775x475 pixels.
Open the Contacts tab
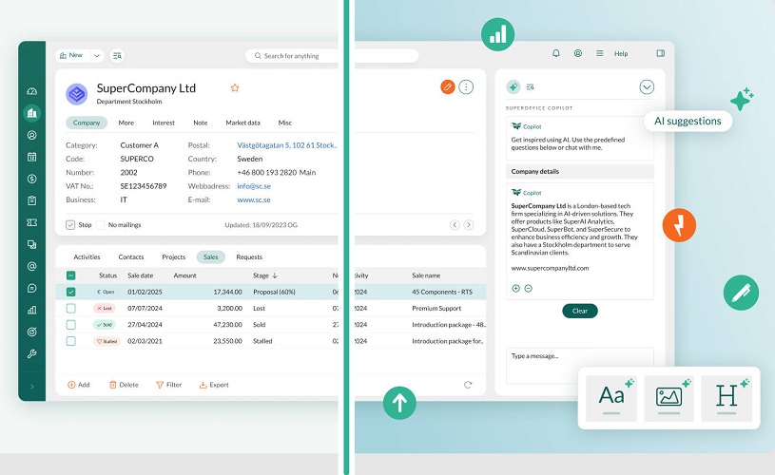131,257
